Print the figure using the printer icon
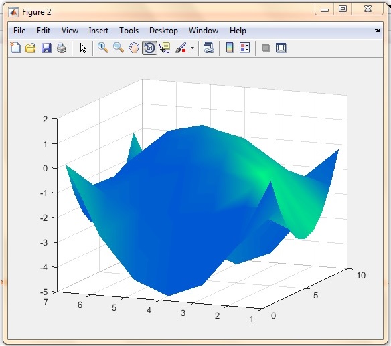The image size is (391, 346). coord(62,48)
